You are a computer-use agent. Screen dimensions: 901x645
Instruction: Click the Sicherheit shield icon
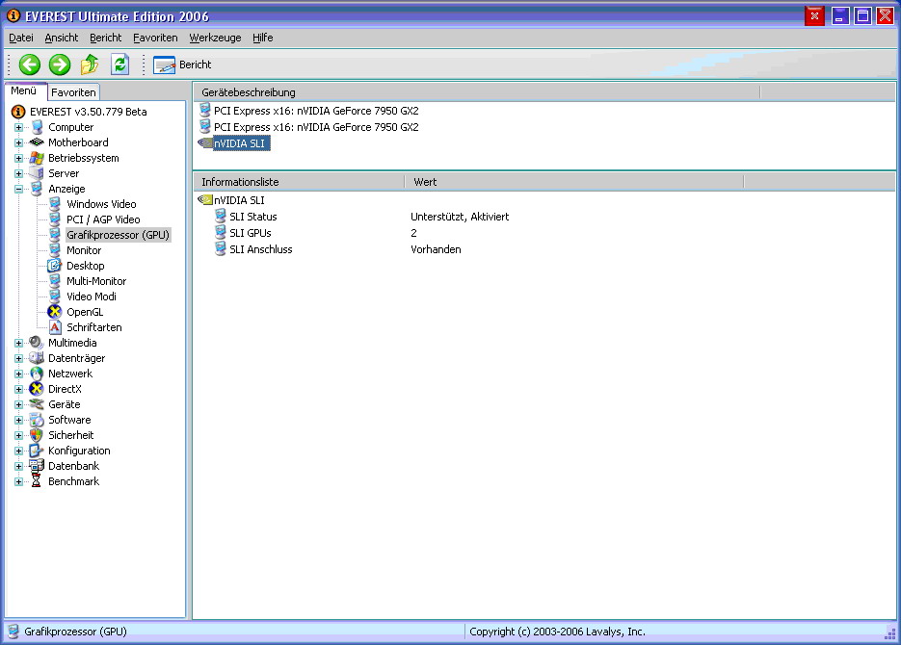pyautogui.click(x=37, y=435)
